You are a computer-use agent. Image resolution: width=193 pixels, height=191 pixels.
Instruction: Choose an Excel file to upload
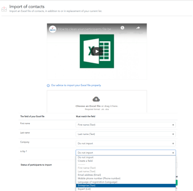(88, 106)
